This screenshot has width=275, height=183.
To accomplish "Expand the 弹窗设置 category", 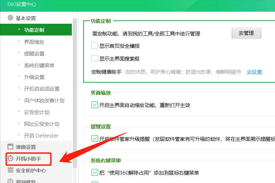I will (26, 147).
